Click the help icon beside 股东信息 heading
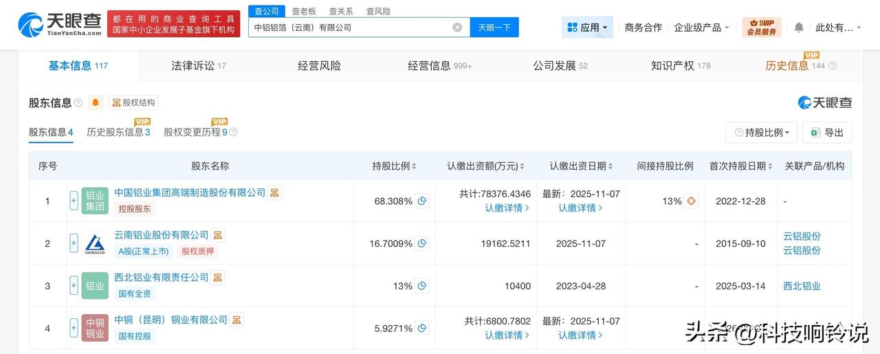The width and height of the screenshot is (880, 354). click(78, 103)
